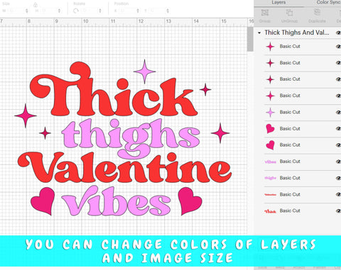Hide the Thick Thighs And Val... group
This screenshot has height=270, width=341.
click(x=338, y=33)
